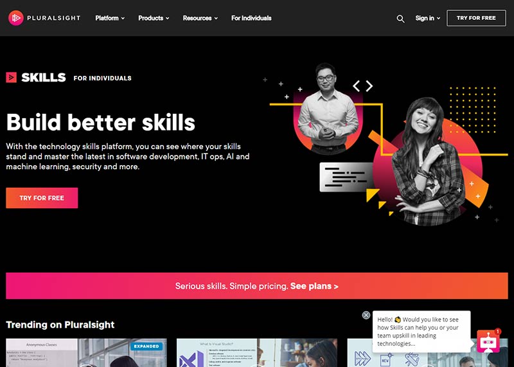
Task: Click the red Skills play icon
Action: click(11, 77)
